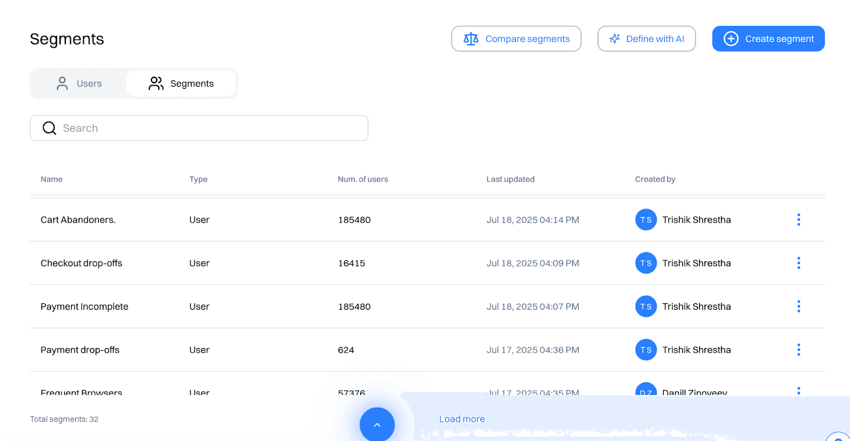850x441 pixels.
Task: Click the Define with AI sparkle icon
Action: tap(615, 39)
